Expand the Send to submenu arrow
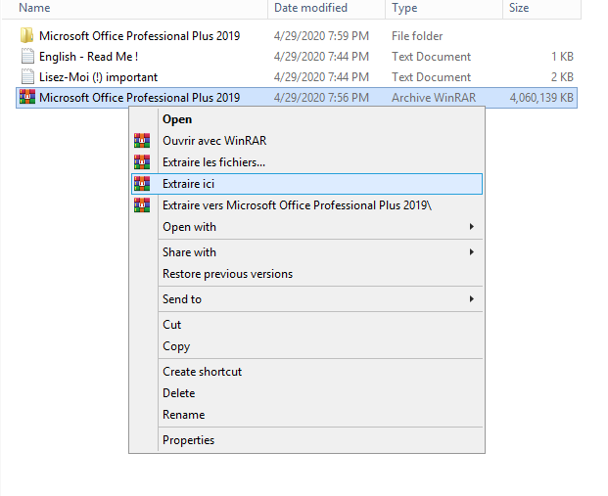 click(472, 298)
